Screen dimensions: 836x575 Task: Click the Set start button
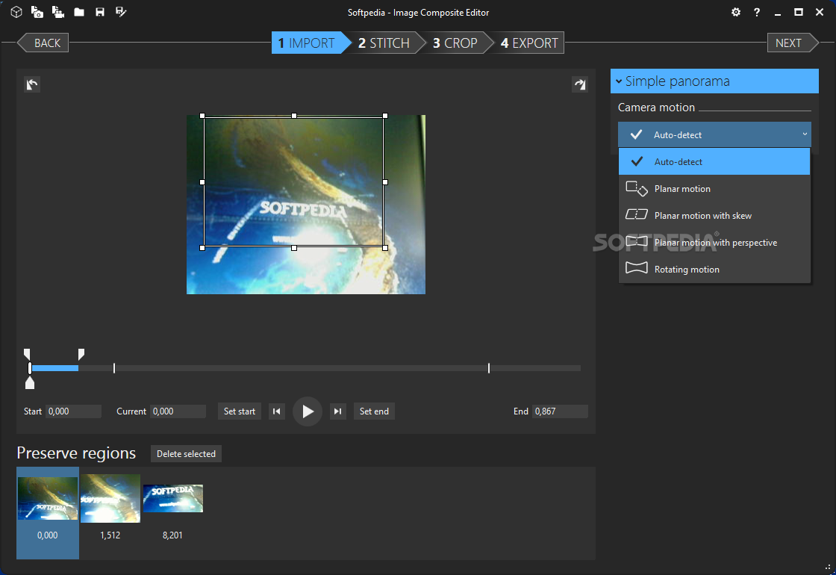[x=240, y=411]
